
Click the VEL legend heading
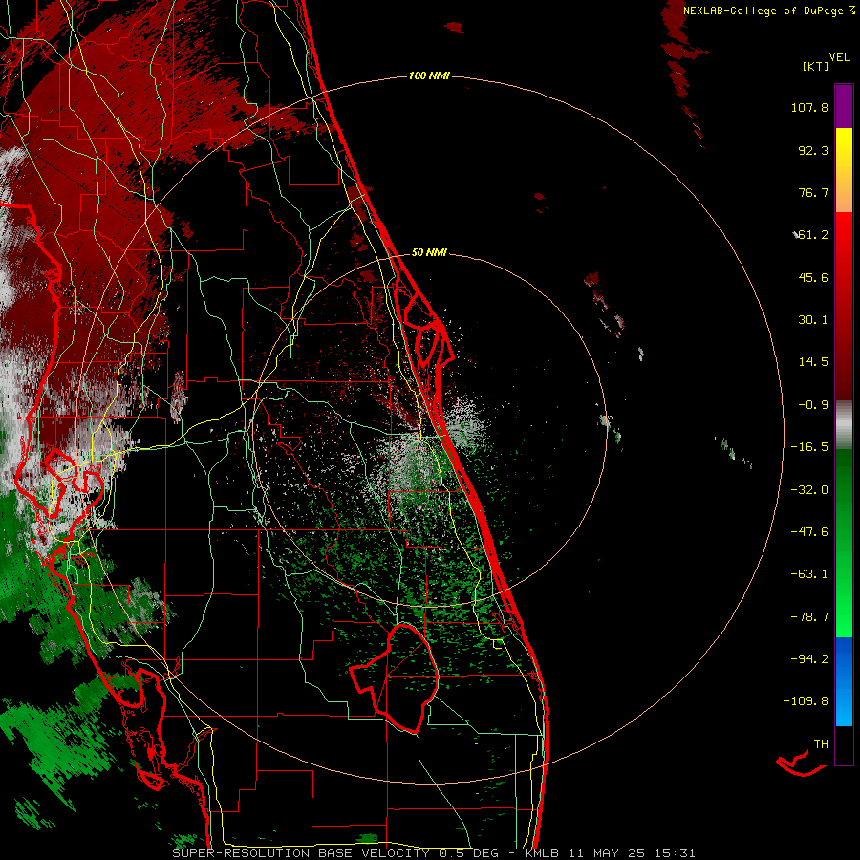[x=839, y=57]
